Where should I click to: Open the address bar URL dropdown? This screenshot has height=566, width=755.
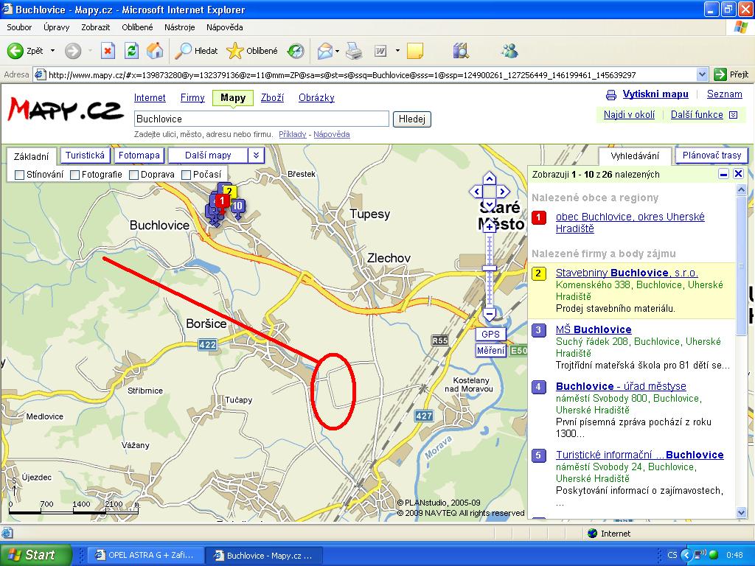click(702, 74)
